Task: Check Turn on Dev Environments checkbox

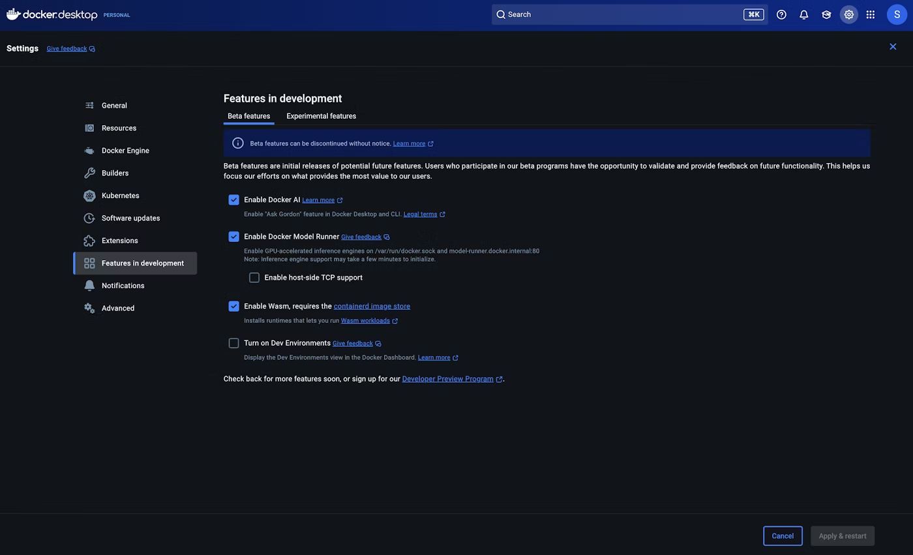Action: pyautogui.click(x=233, y=343)
